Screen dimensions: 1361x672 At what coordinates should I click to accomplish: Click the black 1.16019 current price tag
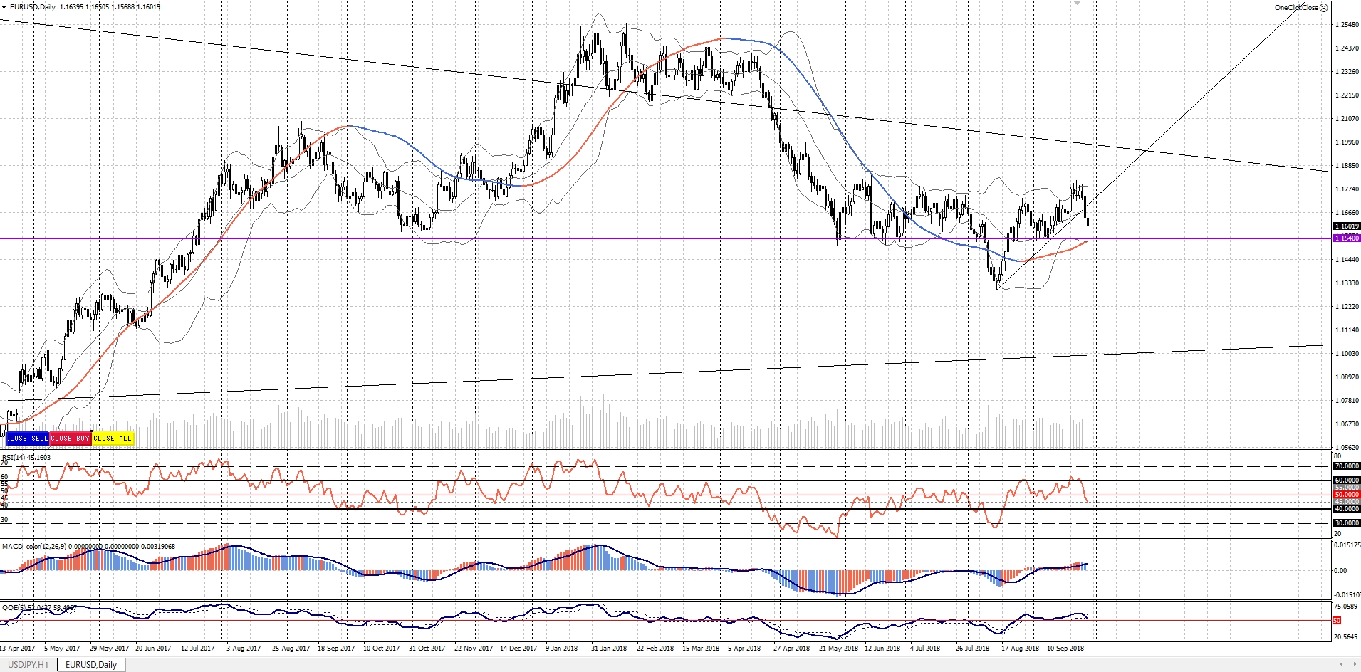point(1345,226)
